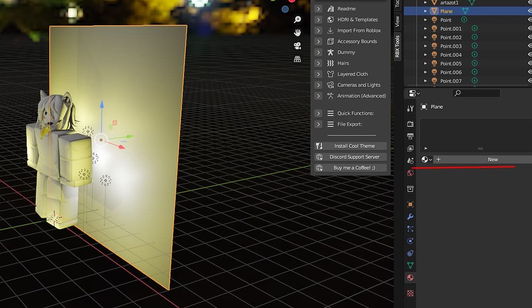This screenshot has width=532, height=308.
Task: Toggle visibility of Point.003 light
Action: point(529,46)
